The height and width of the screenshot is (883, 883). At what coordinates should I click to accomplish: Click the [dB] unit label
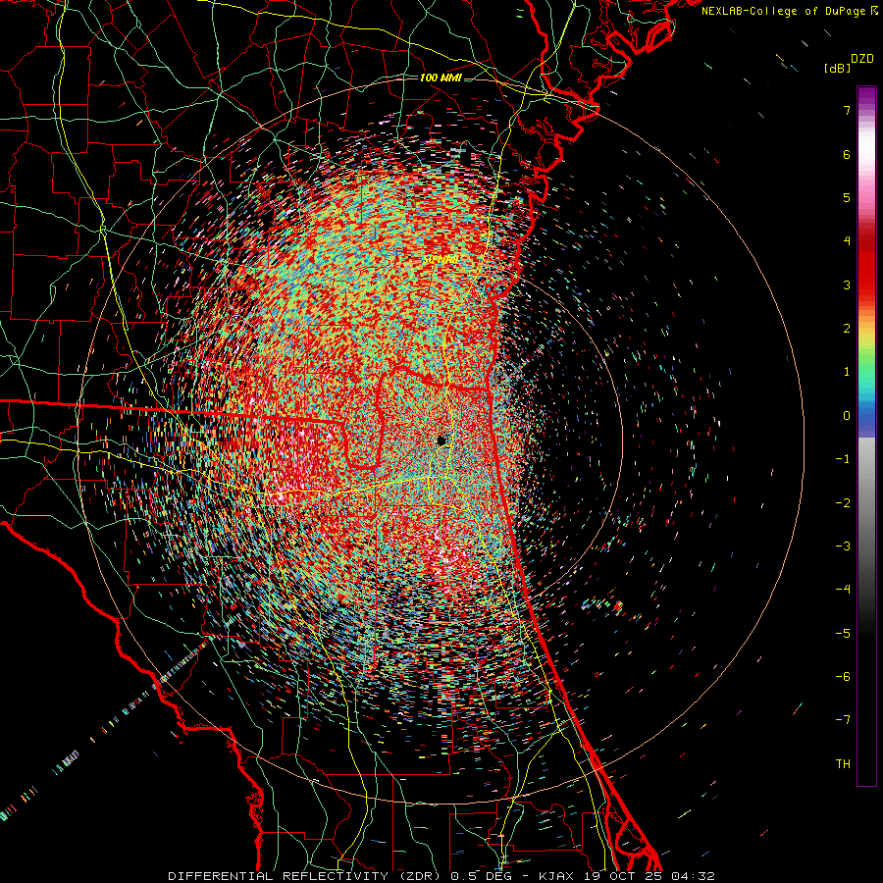[x=837, y=68]
